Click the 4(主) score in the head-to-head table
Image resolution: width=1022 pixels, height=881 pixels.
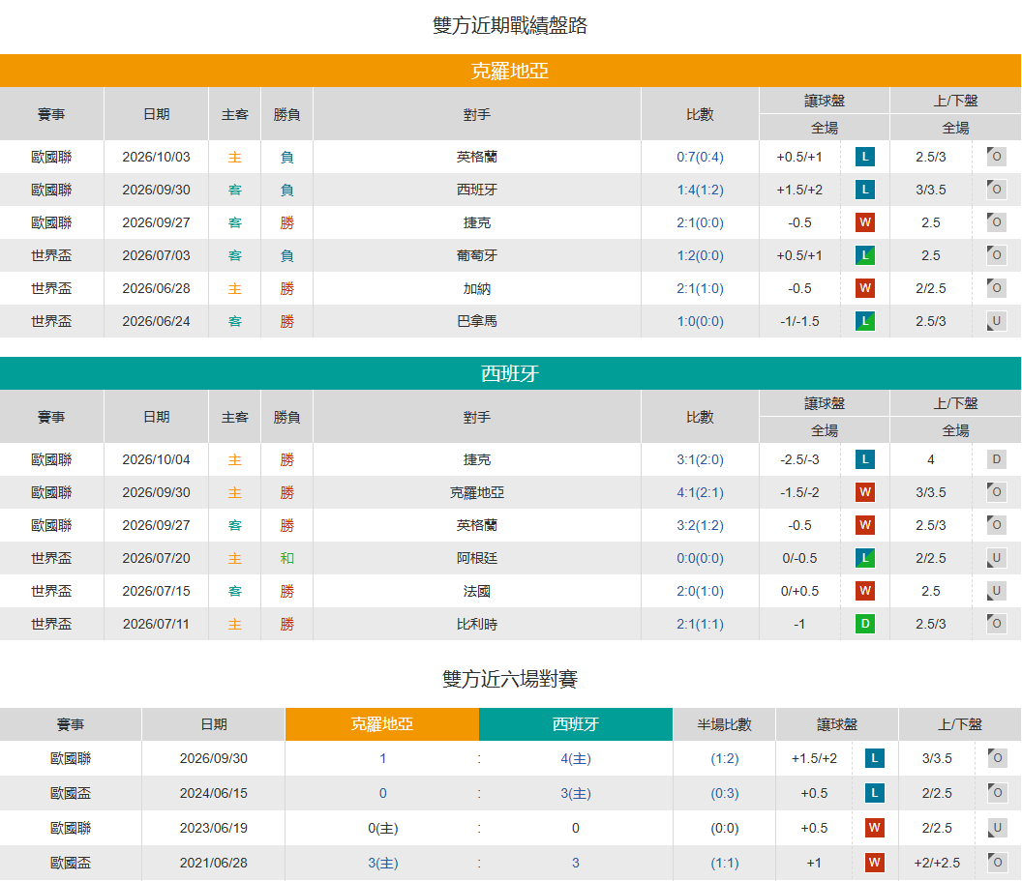tap(576, 758)
